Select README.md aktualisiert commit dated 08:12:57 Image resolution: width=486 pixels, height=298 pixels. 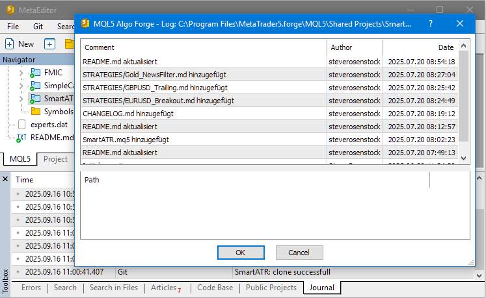click(x=269, y=127)
